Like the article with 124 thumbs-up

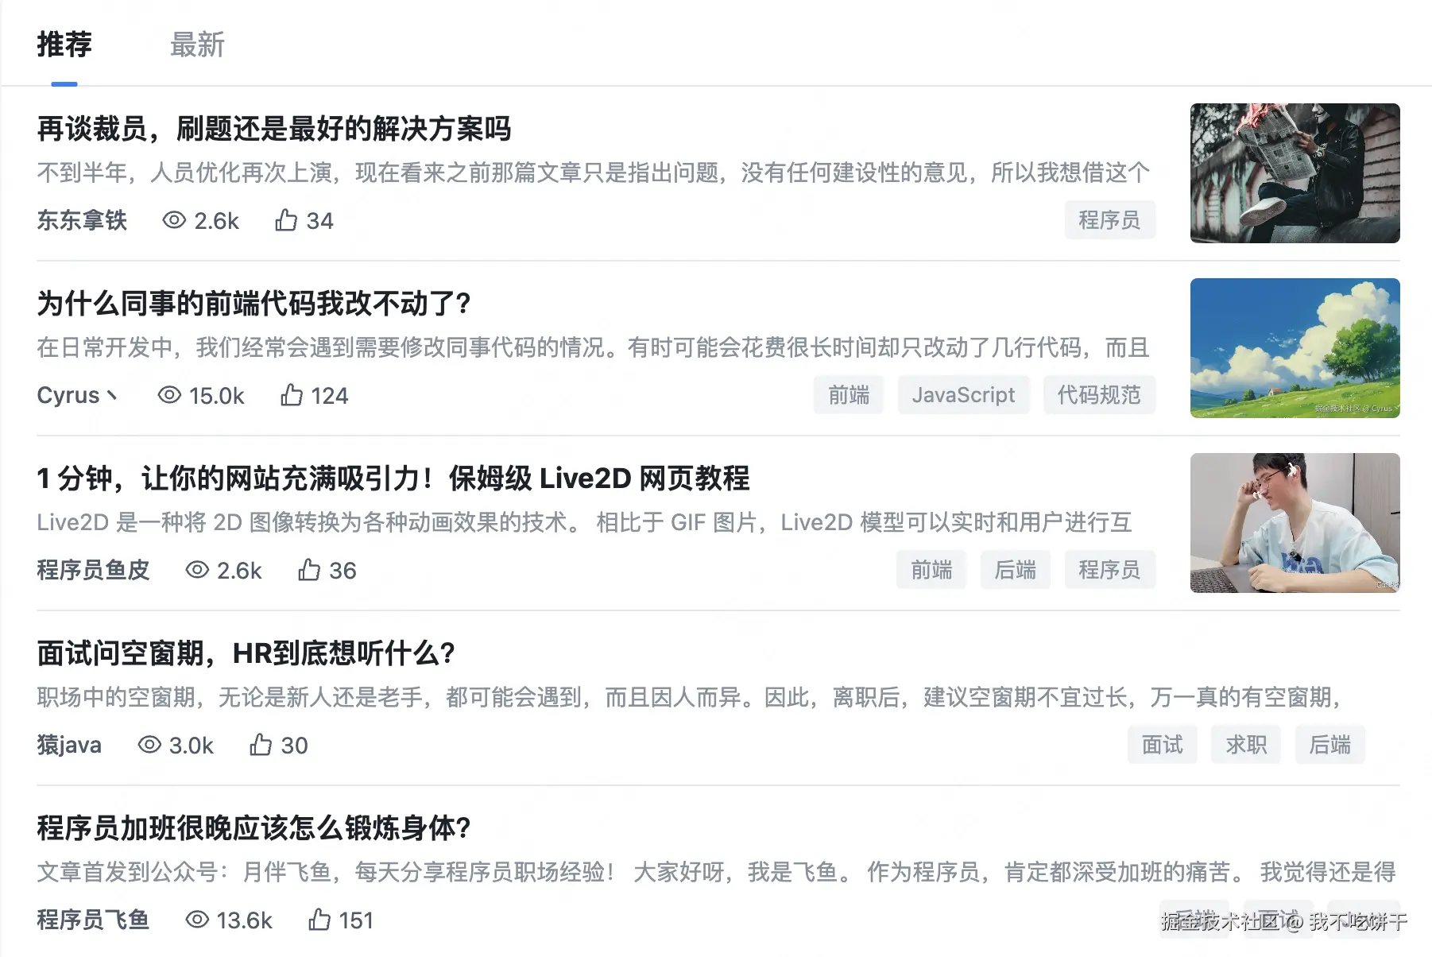pos(292,395)
